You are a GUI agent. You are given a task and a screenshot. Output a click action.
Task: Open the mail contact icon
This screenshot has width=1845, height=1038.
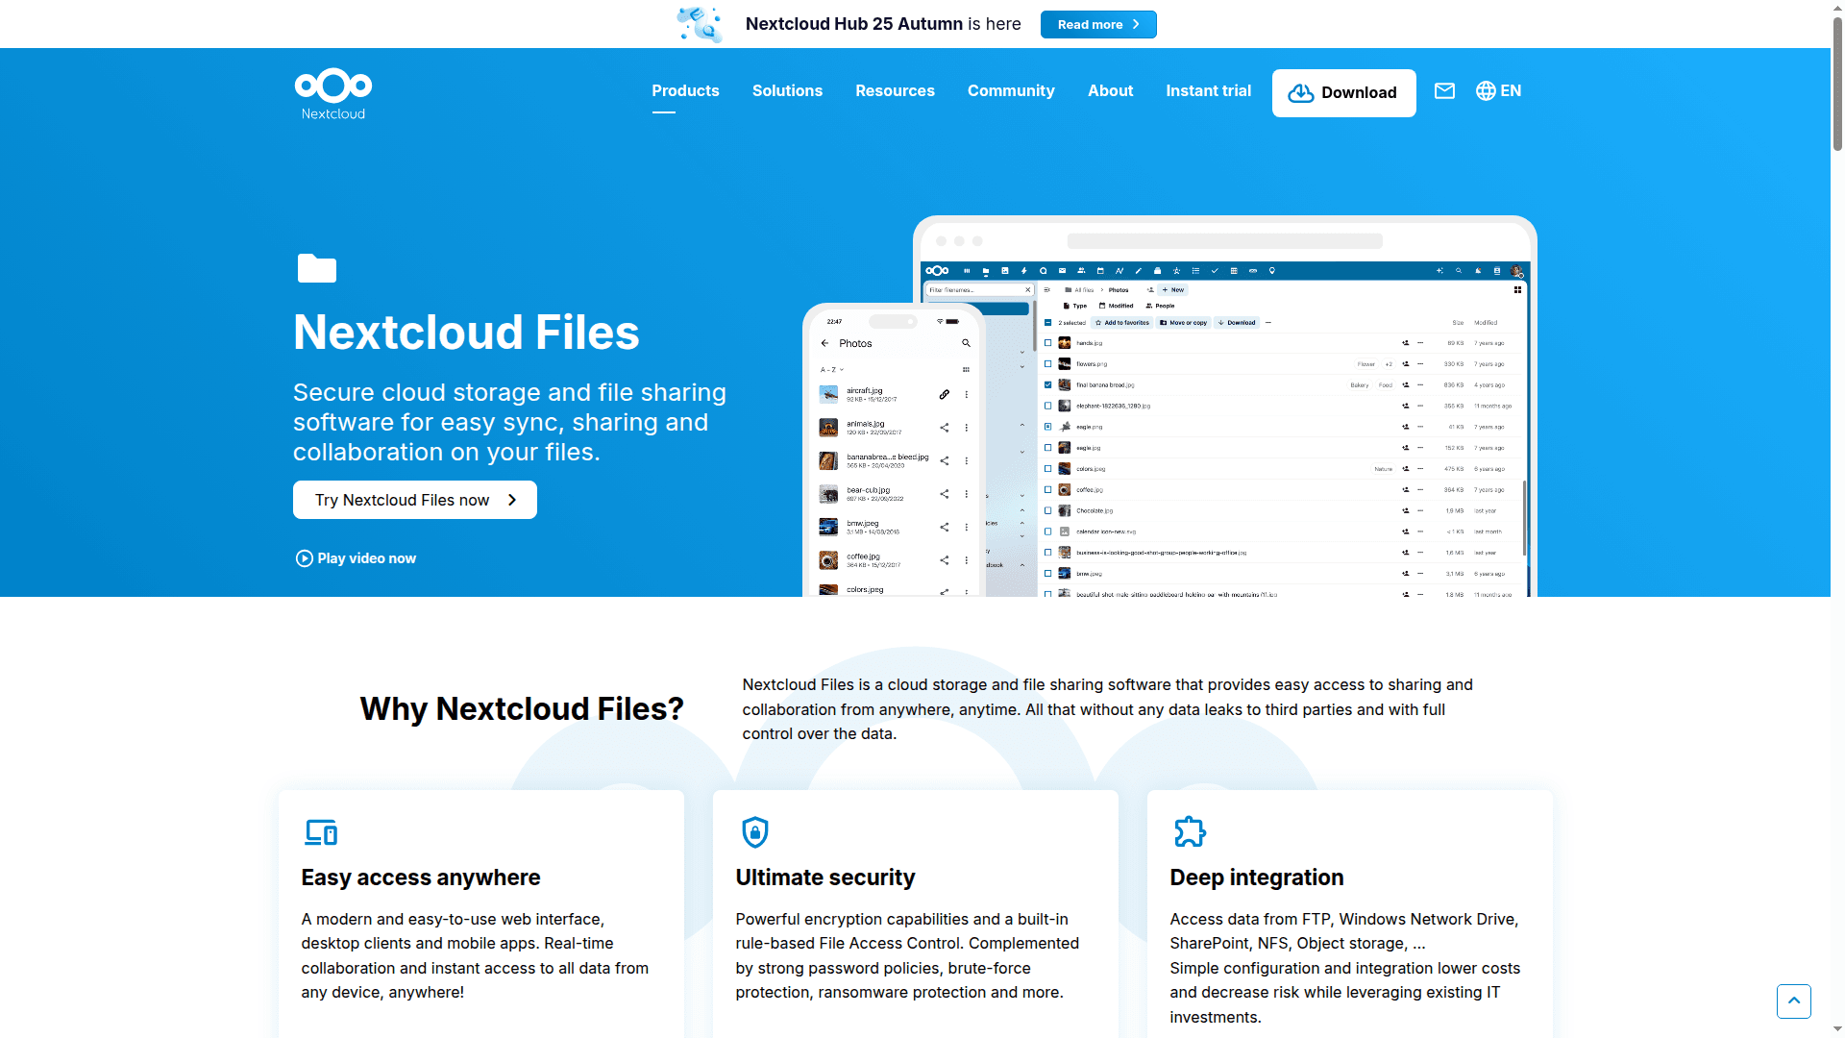[1444, 90]
